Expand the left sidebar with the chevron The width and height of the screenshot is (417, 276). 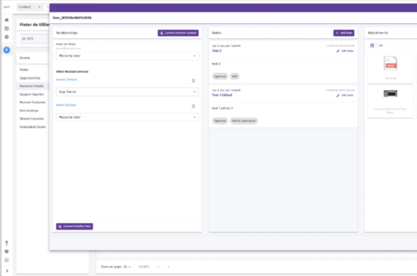pos(7,269)
